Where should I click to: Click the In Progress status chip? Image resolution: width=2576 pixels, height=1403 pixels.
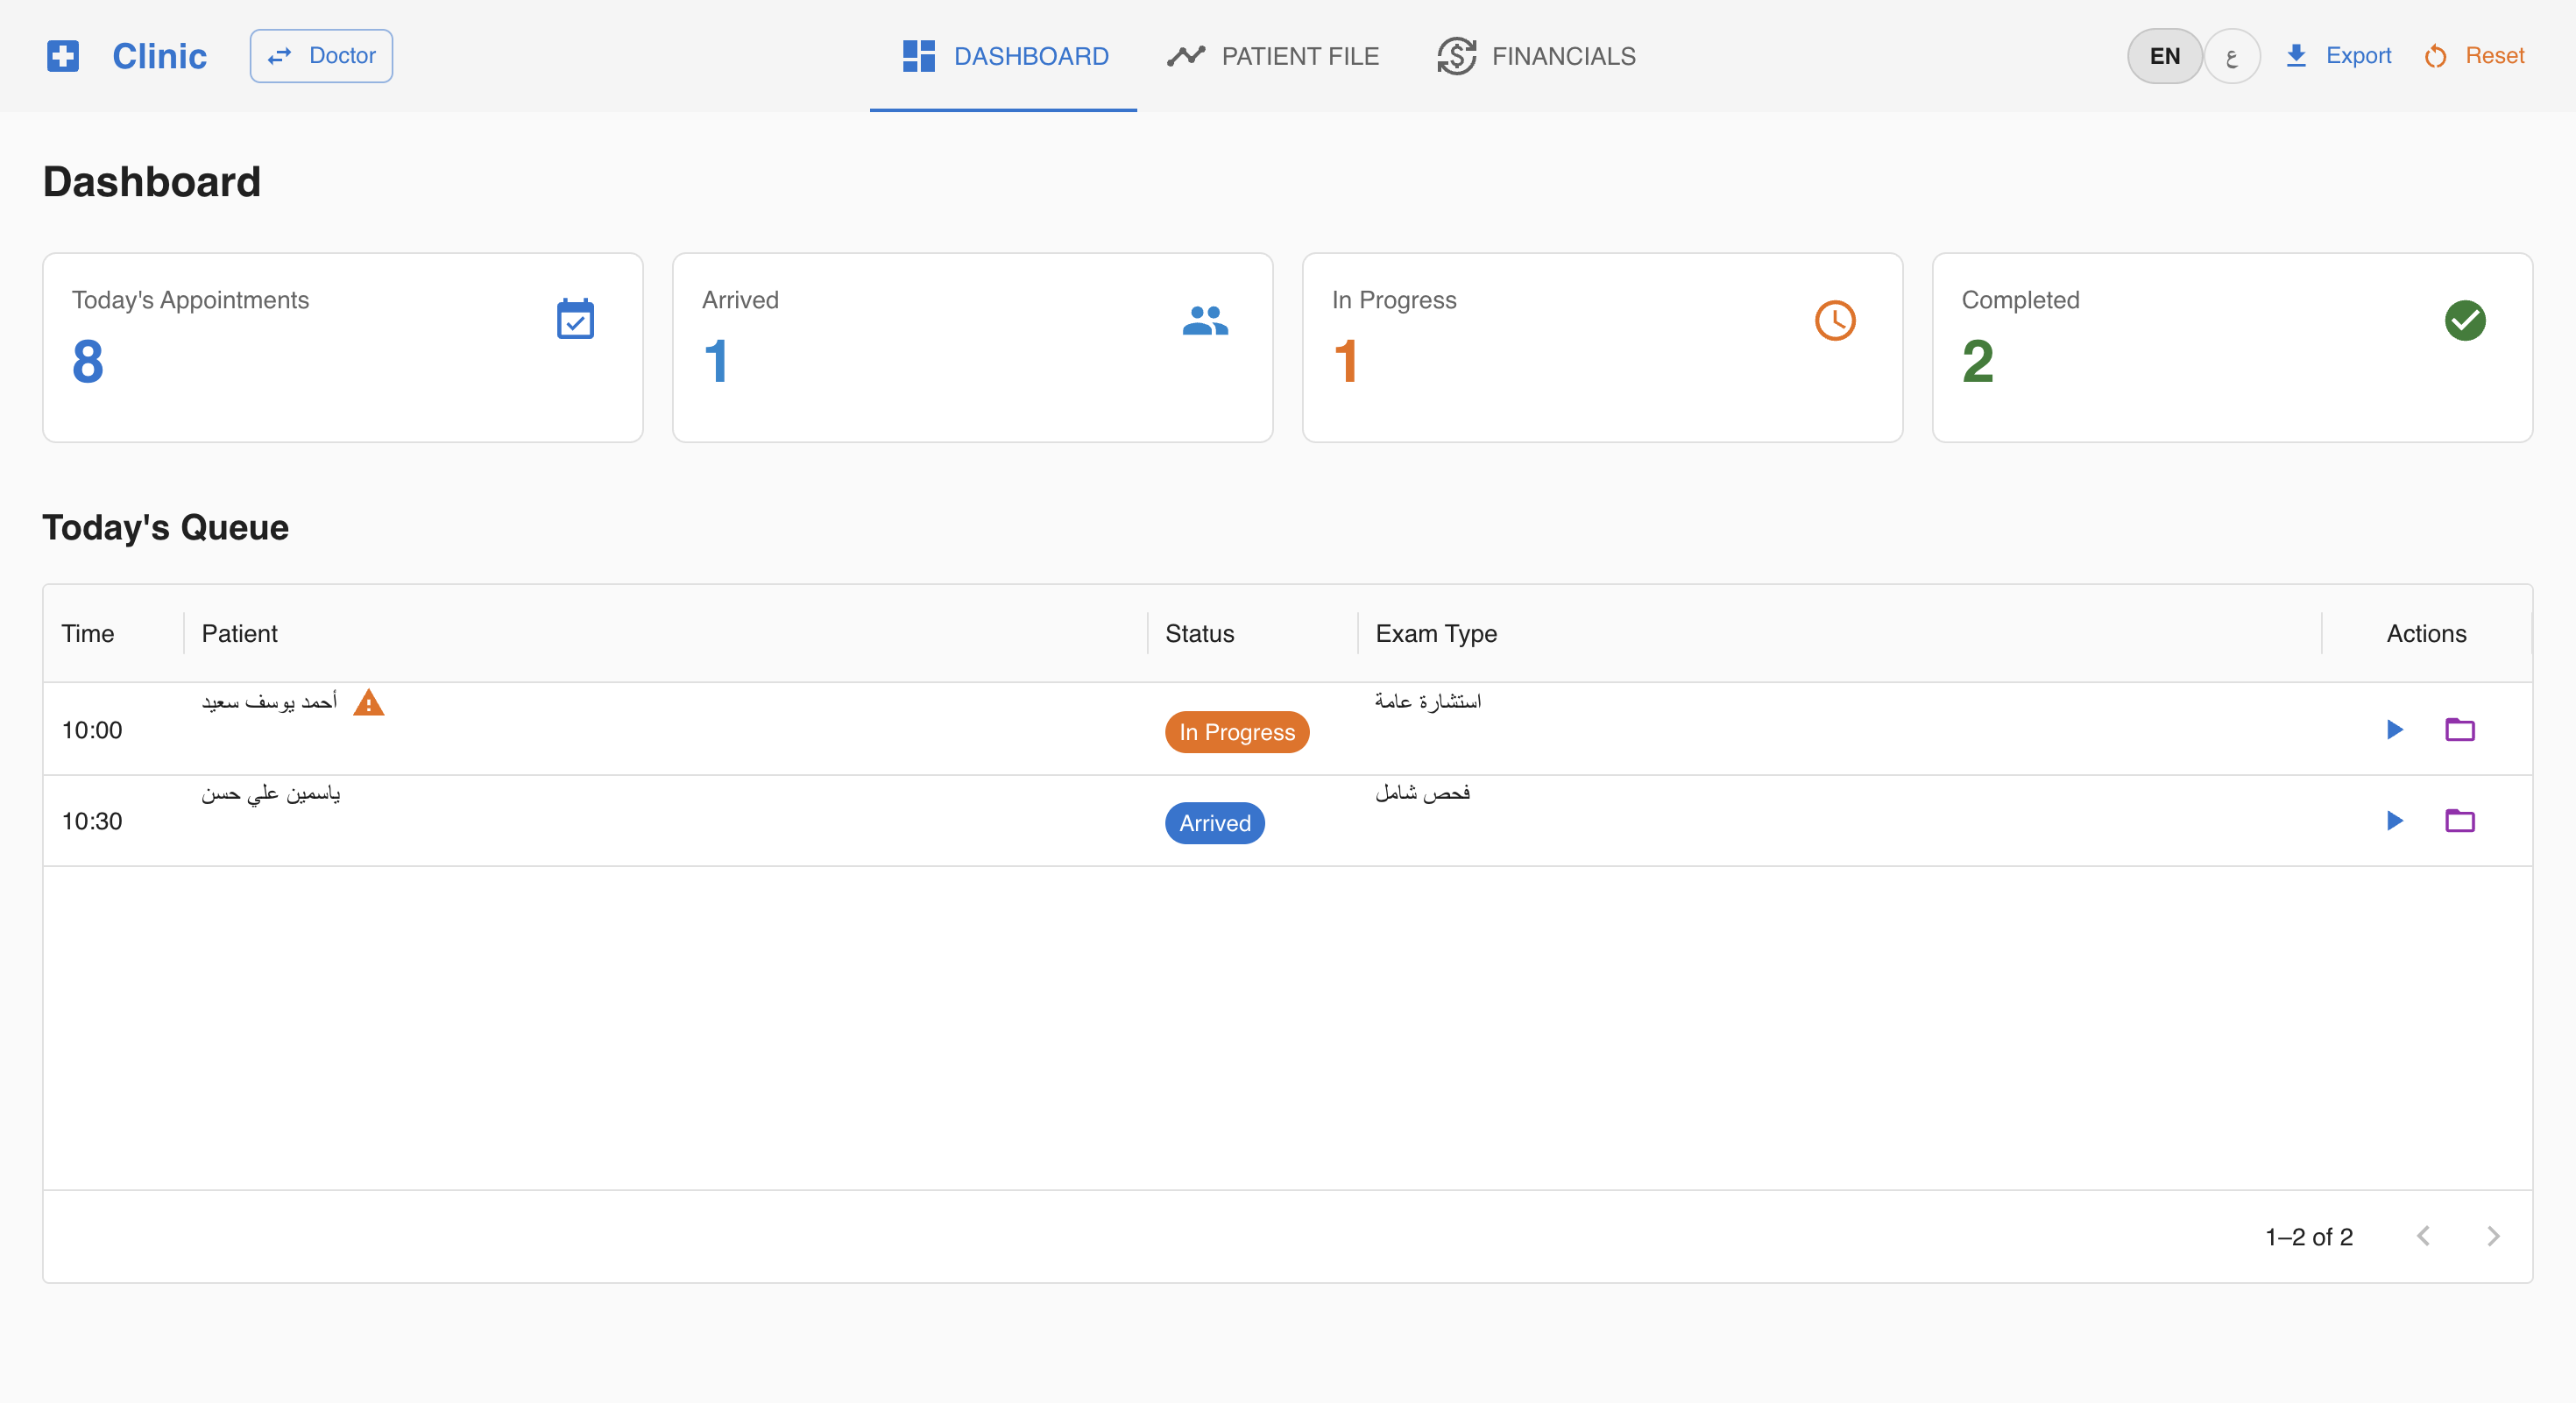coord(1236,731)
